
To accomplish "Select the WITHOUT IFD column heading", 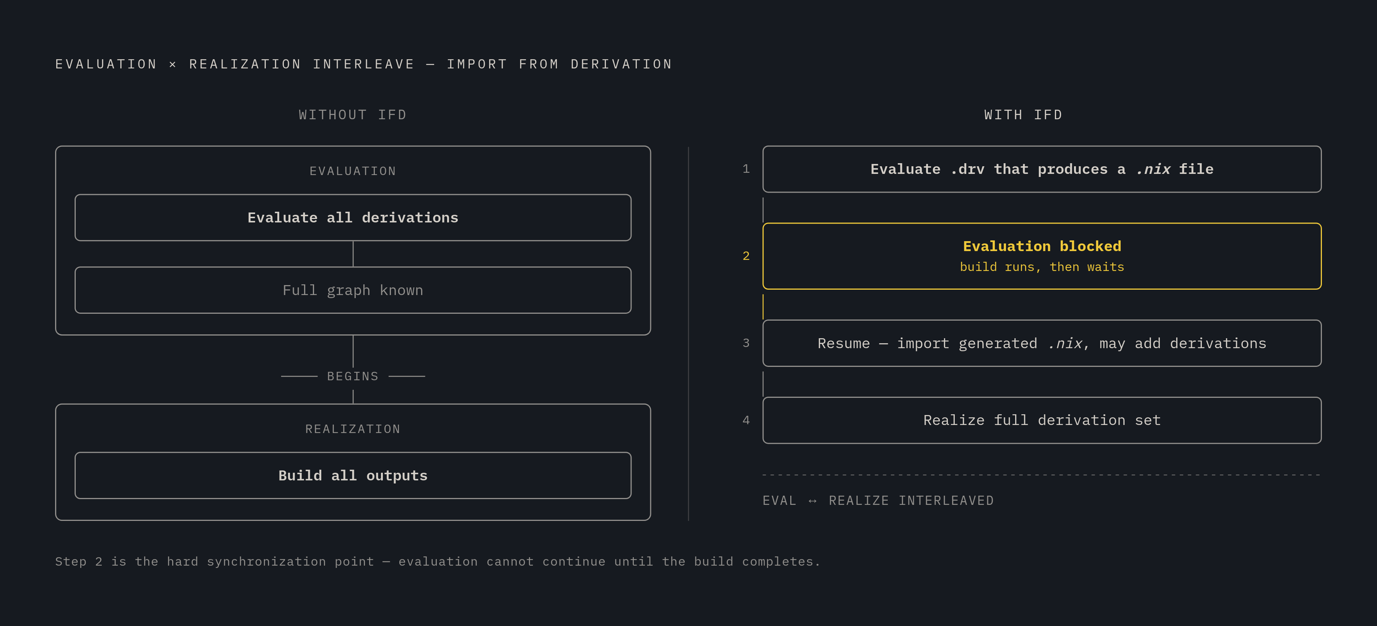I will pos(353,115).
